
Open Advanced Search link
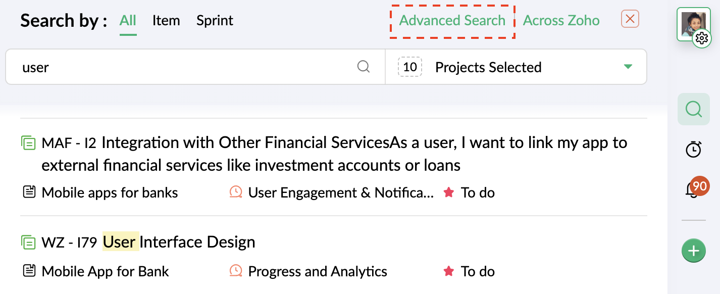(452, 21)
